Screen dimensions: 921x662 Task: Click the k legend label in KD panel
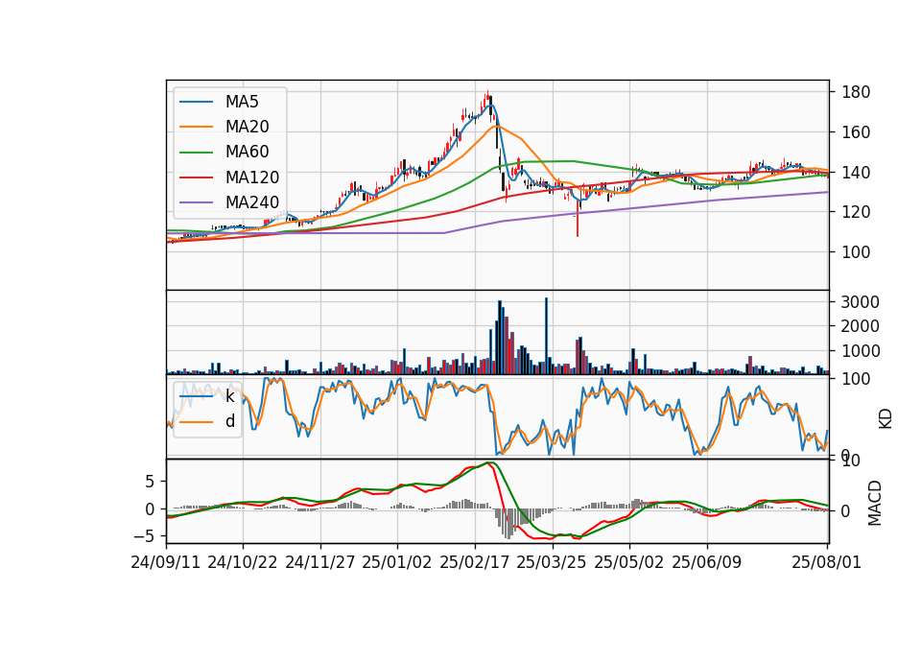click(x=229, y=396)
